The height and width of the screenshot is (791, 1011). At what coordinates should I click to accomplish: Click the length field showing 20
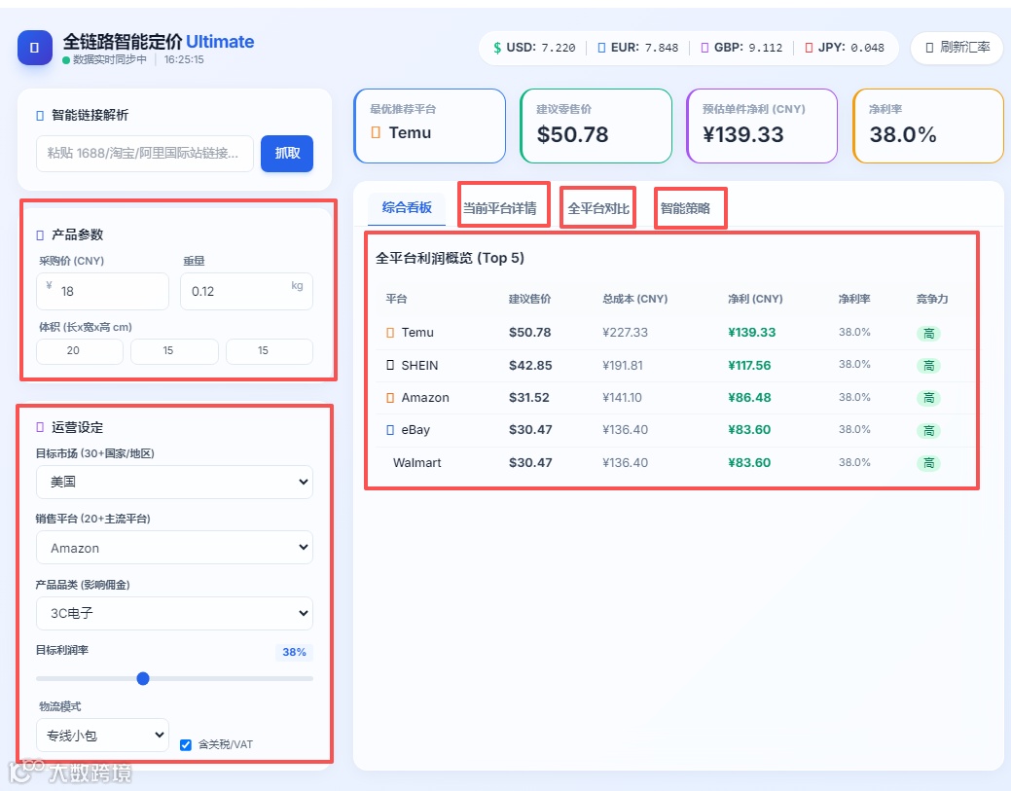pos(80,351)
